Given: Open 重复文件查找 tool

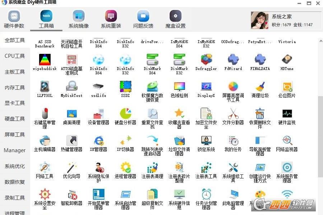Looking at the screenshot, I should 152,118.
